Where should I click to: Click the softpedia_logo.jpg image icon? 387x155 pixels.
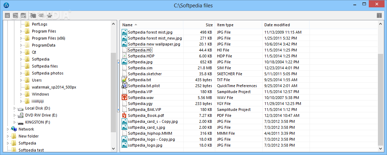coord(125,145)
